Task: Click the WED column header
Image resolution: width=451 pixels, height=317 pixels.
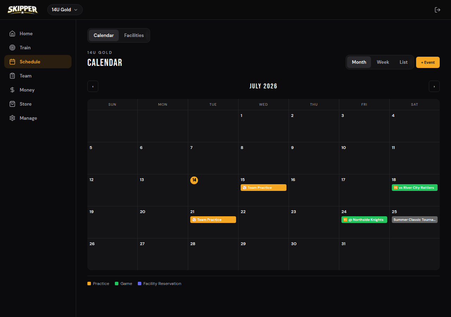Action: pyautogui.click(x=264, y=105)
